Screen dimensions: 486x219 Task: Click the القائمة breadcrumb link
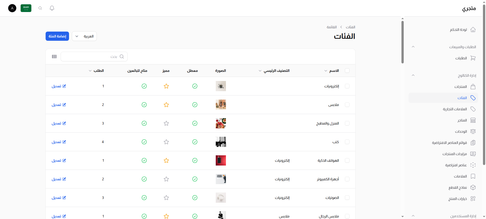coord(332,27)
